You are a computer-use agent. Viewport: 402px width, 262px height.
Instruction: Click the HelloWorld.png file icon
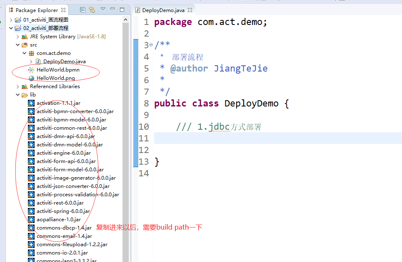pyautogui.click(x=31, y=78)
